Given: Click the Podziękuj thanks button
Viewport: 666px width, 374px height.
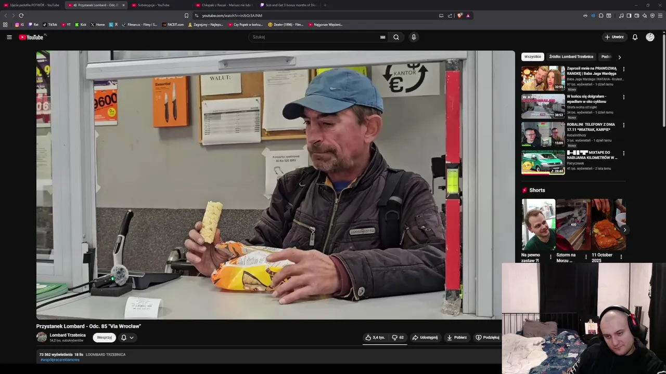Looking at the screenshot, I should [488, 338].
